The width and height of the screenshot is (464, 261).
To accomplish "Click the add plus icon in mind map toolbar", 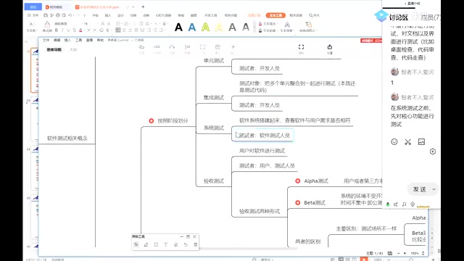I will 233,46.
